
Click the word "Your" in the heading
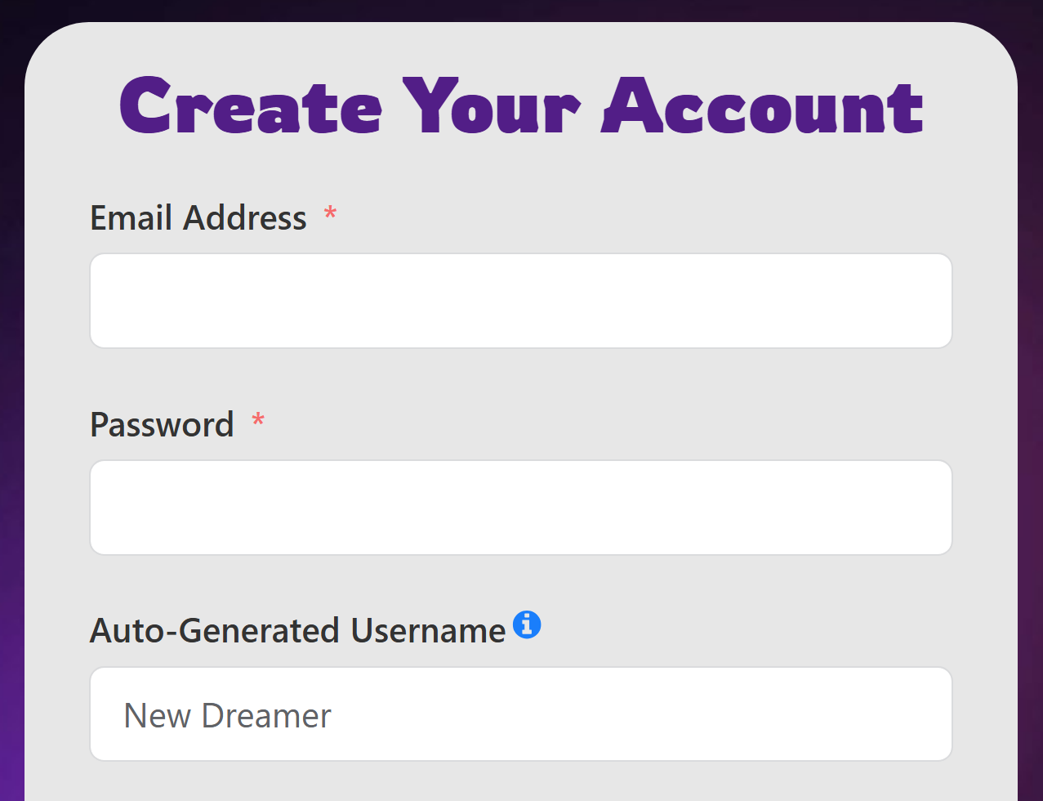[x=492, y=106]
